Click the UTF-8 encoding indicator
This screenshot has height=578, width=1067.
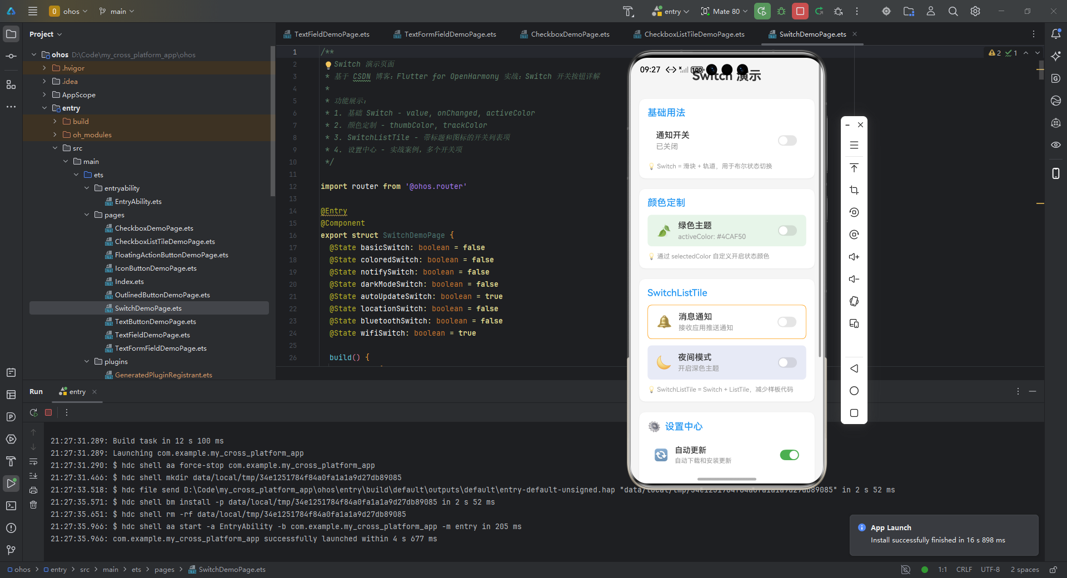click(x=990, y=570)
